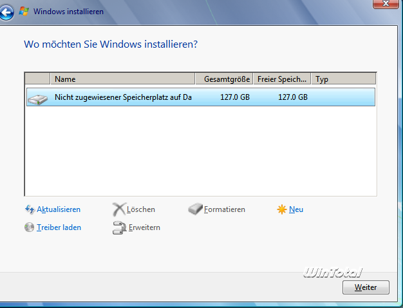The image size is (403, 308).
Task: Click the Typ column header
Action: pos(344,79)
